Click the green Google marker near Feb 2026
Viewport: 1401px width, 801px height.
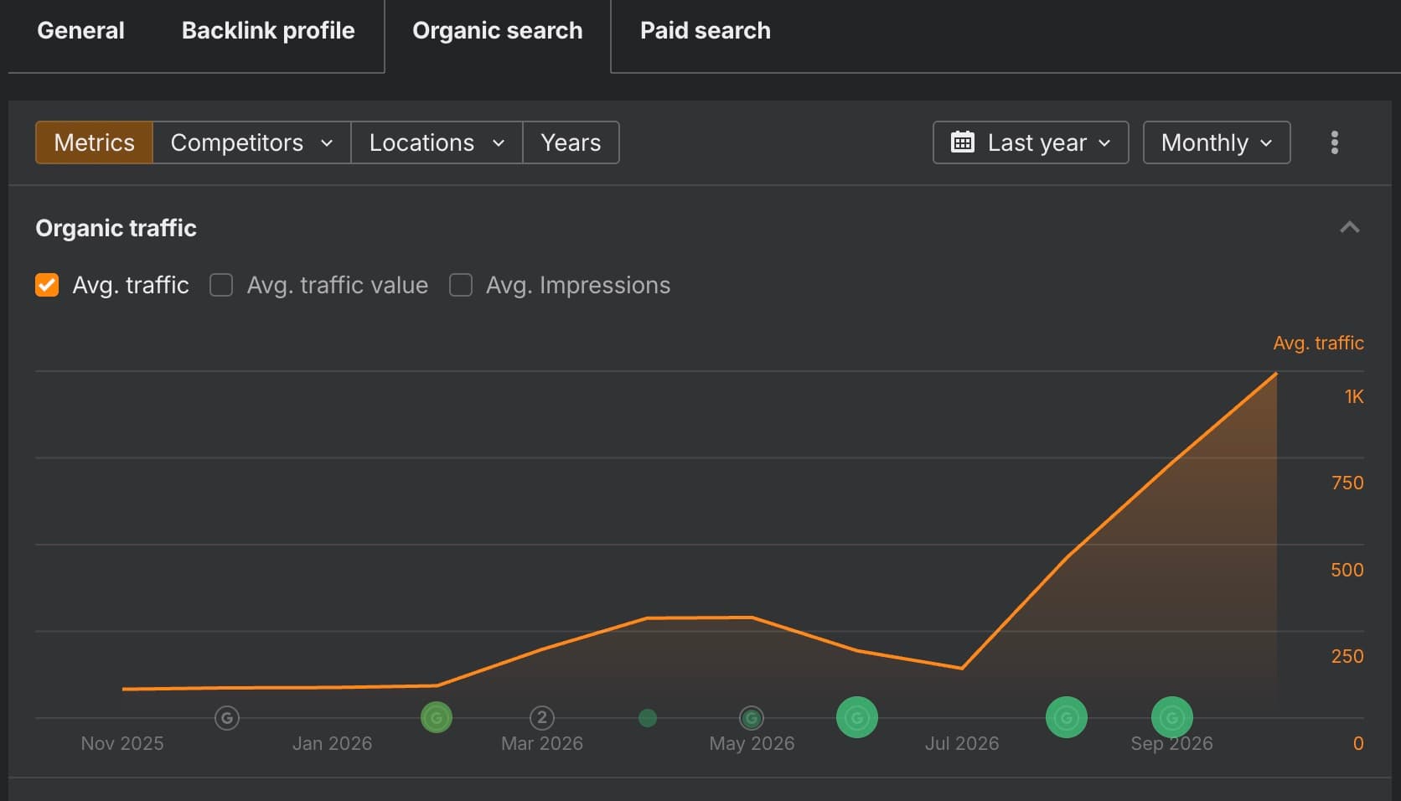coord(437,718)
